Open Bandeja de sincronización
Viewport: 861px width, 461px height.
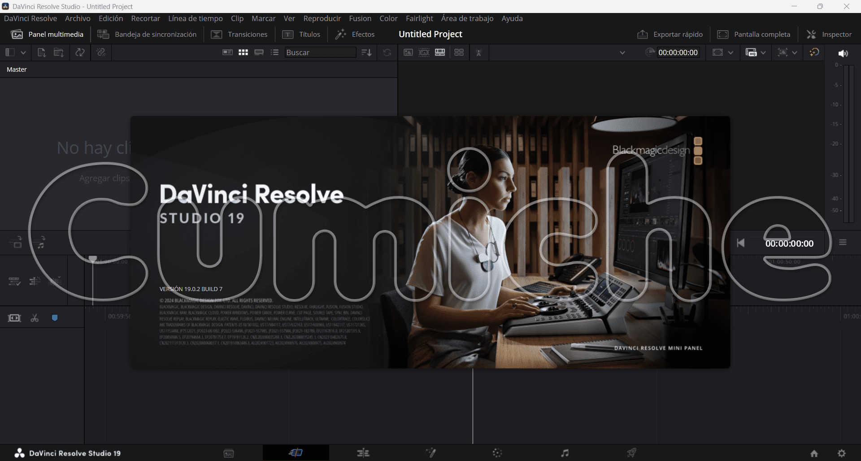tap(147, 35)
